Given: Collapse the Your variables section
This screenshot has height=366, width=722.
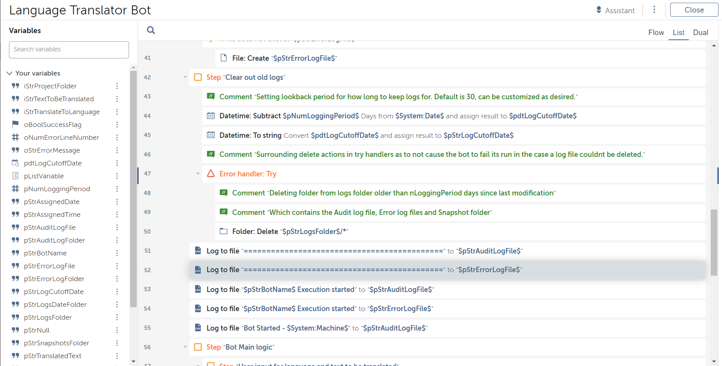Looking at the screenshot, I should [x=10, y=73].
